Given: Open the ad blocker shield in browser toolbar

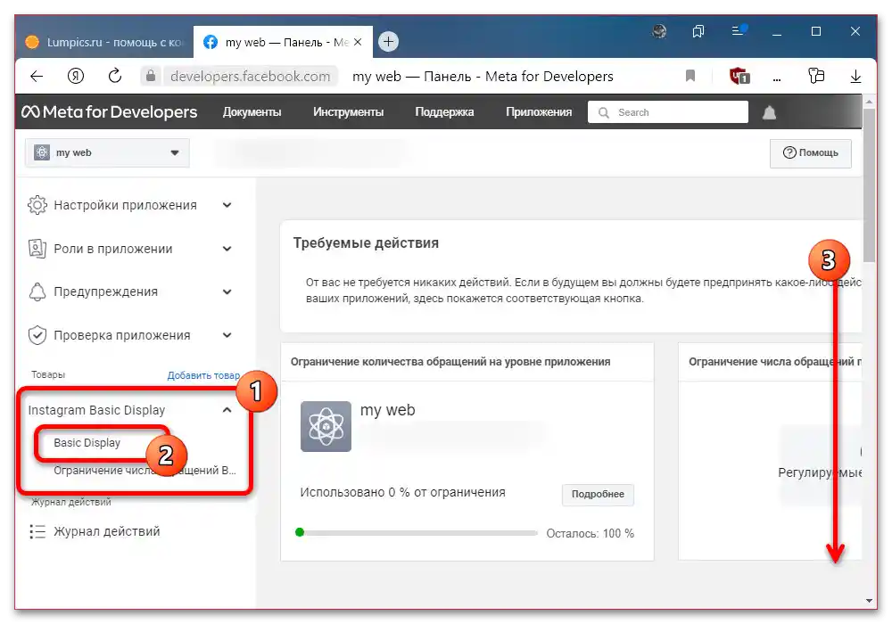Looking at the screenshot, I should tap(738, 76).
